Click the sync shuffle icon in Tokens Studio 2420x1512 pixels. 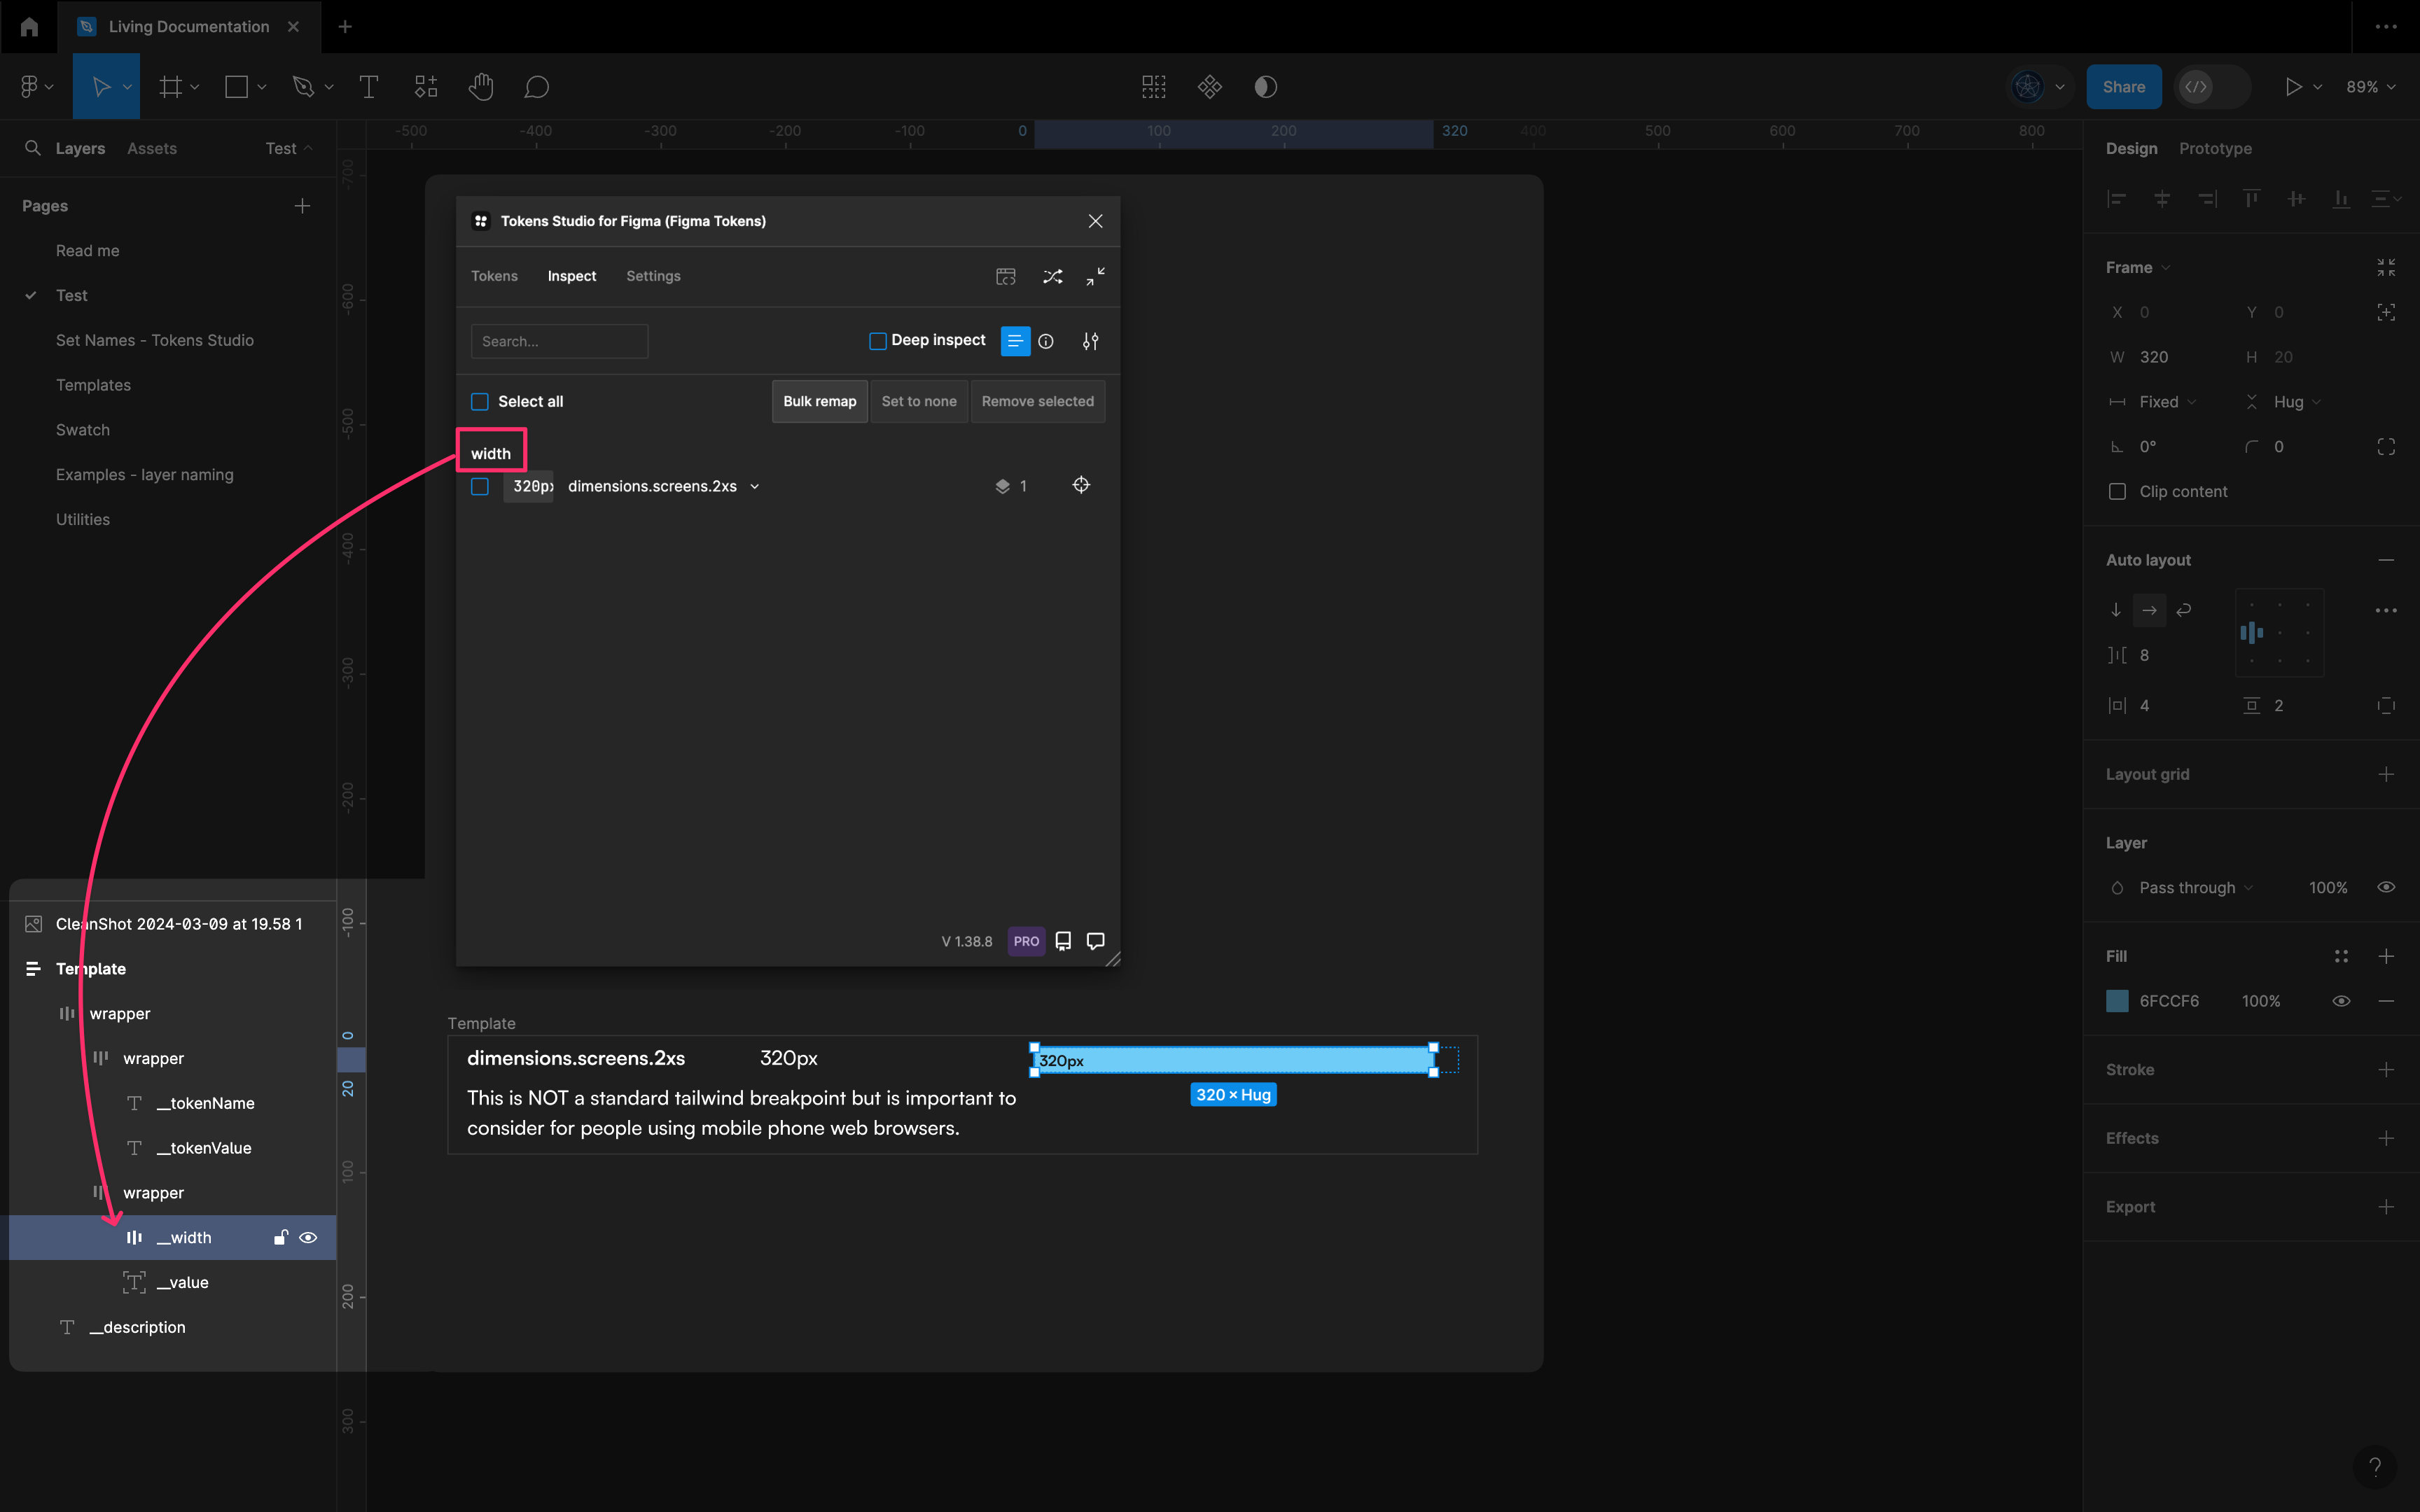coord(1053,277)
